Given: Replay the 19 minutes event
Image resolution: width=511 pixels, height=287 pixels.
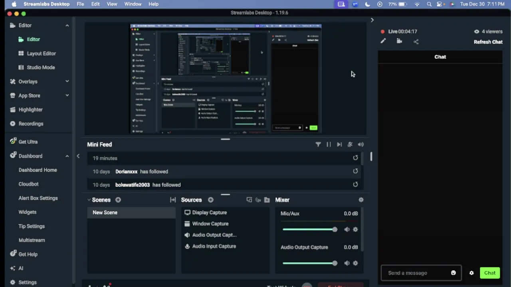Looking at the screenshot, I should pyautogui.click(x=355, y=158).
